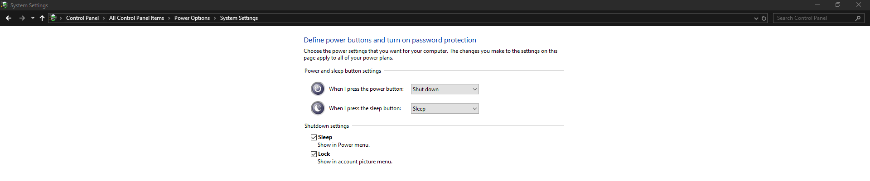Open the recent locations dropdown arrow
Viewport: 870px width, 181px height.
click(x=33, y=18)
